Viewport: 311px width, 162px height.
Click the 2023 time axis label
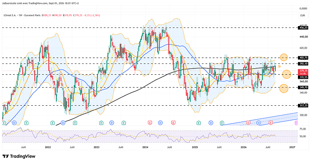tap(96, 147)
